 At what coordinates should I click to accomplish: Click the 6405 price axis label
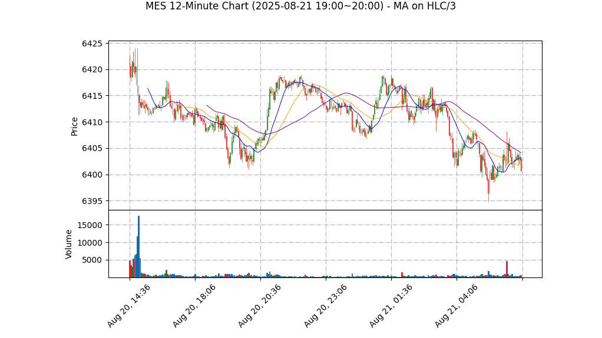pos(92,148)
